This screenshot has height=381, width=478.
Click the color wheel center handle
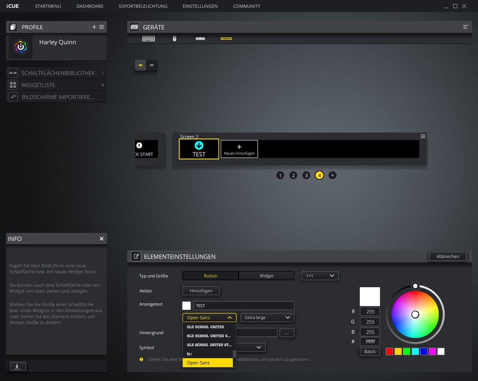415,314
